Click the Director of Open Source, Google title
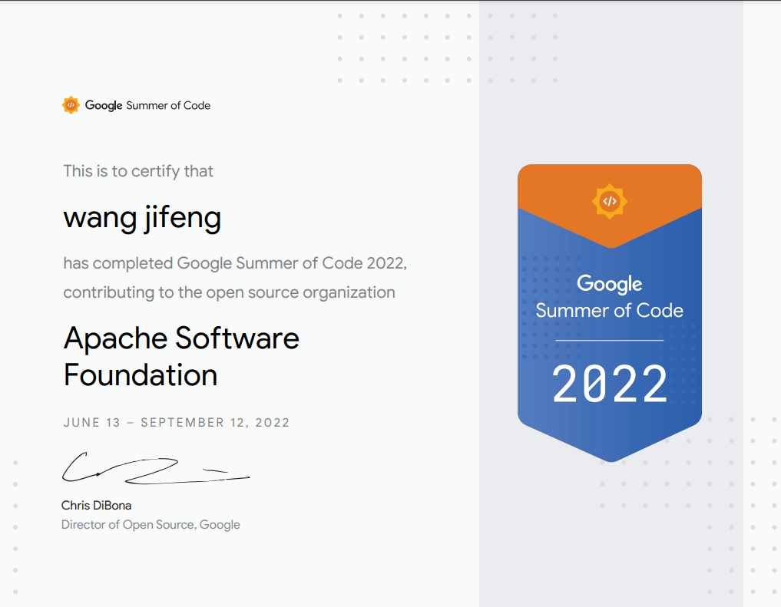Viewport: 781px width, 607px height. (150, 524)
